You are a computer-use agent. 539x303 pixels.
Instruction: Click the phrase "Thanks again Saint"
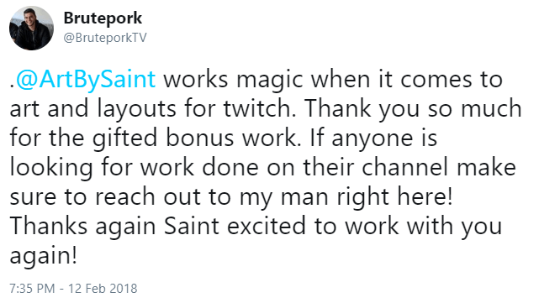pyautogui.click(x=114, y=227)
